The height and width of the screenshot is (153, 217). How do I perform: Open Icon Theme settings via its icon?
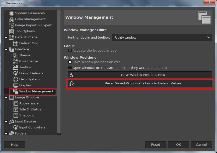16,61
